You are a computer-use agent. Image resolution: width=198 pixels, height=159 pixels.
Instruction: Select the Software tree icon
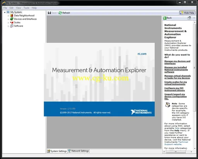pyautogui.click(x=12, y=26)
